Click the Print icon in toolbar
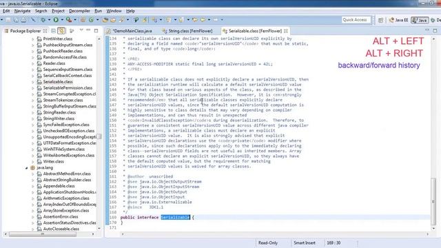 (x=23, y=20)
